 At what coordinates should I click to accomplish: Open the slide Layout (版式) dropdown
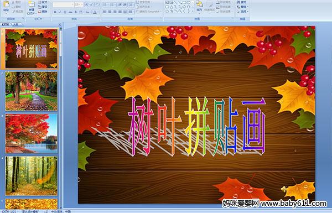[x=44, y=2]
